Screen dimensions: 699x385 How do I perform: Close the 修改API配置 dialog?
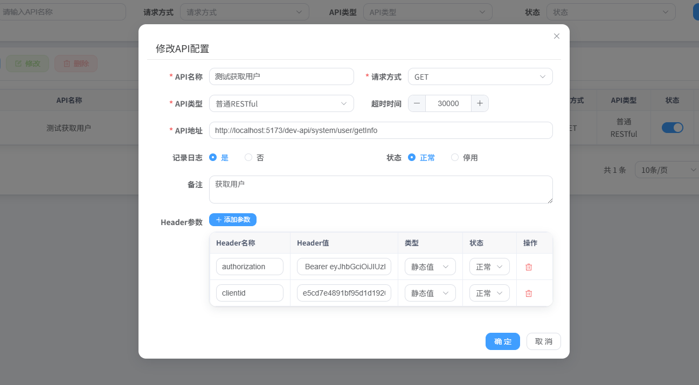click(556, 36)
